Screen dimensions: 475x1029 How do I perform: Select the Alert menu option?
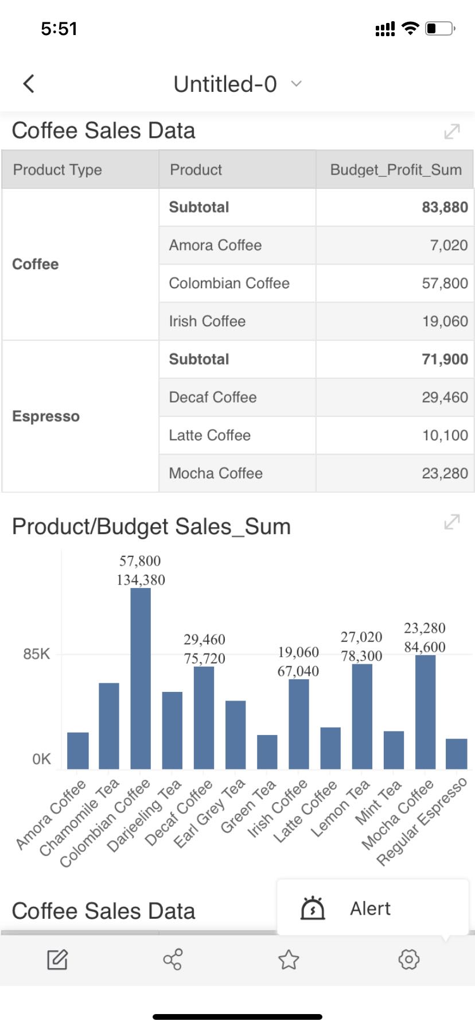(370, 908)
